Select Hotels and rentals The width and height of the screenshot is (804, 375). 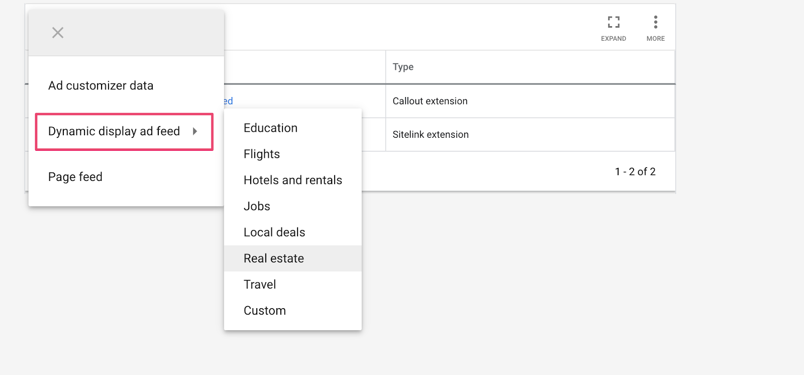(x=292, y=180)
